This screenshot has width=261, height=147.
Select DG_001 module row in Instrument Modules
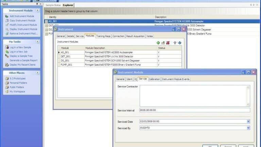120,61
